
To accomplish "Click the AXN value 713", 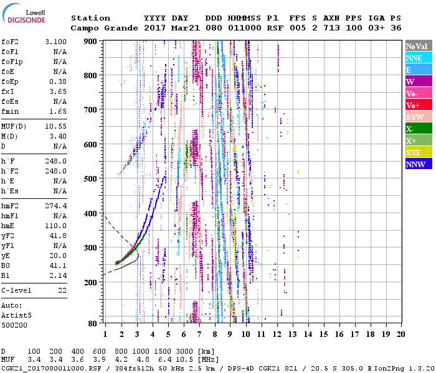I will tap(331, 28).
